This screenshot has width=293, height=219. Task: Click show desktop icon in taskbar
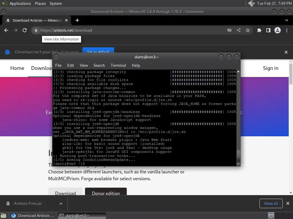tap(3, 216)
